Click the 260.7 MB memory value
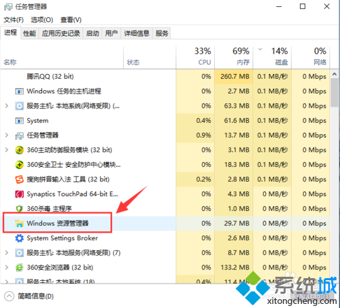 coord(235,77)
